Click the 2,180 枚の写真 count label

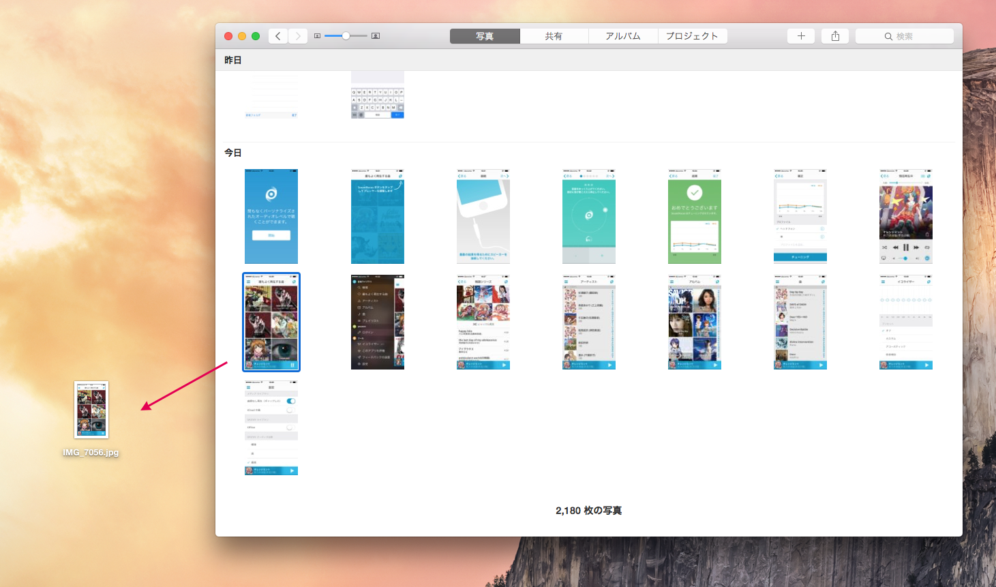(x=589, y=511)
